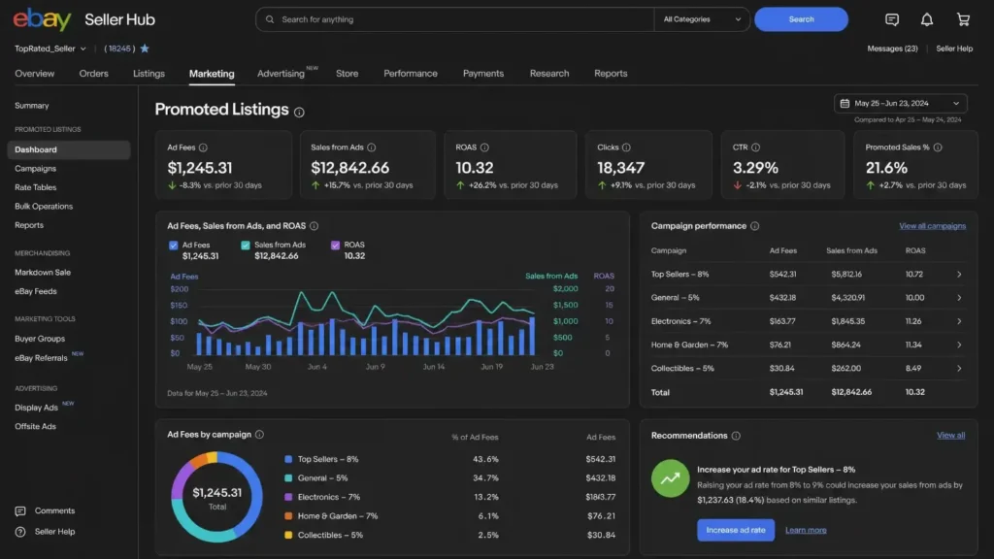Open Markdown Sale in the sidebar
Screen dimensions: 994x559
[43, 273]
